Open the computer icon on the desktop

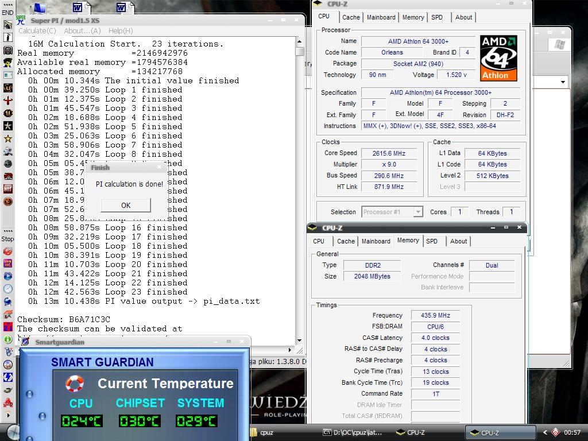pyautogui.click(x=37, y=7)
